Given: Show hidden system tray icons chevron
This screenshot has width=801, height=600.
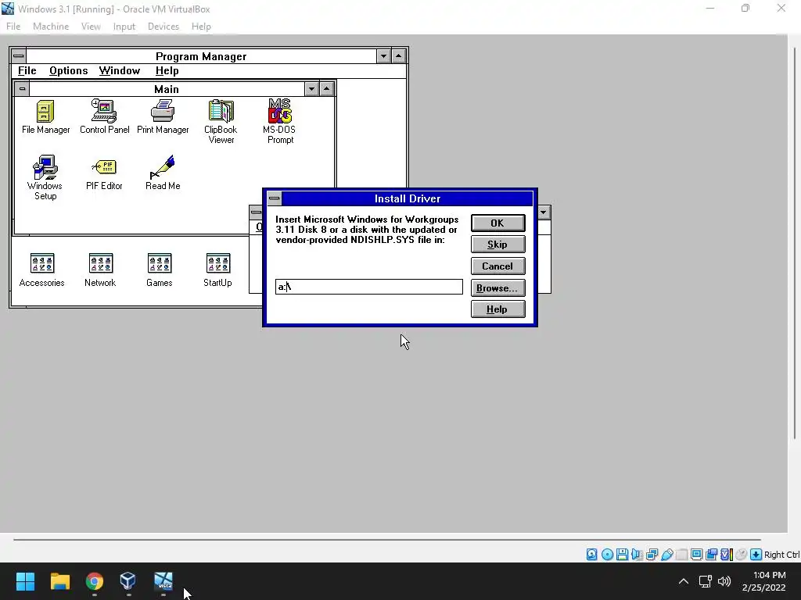Looking at the screenshot, I should click(684, 581).
